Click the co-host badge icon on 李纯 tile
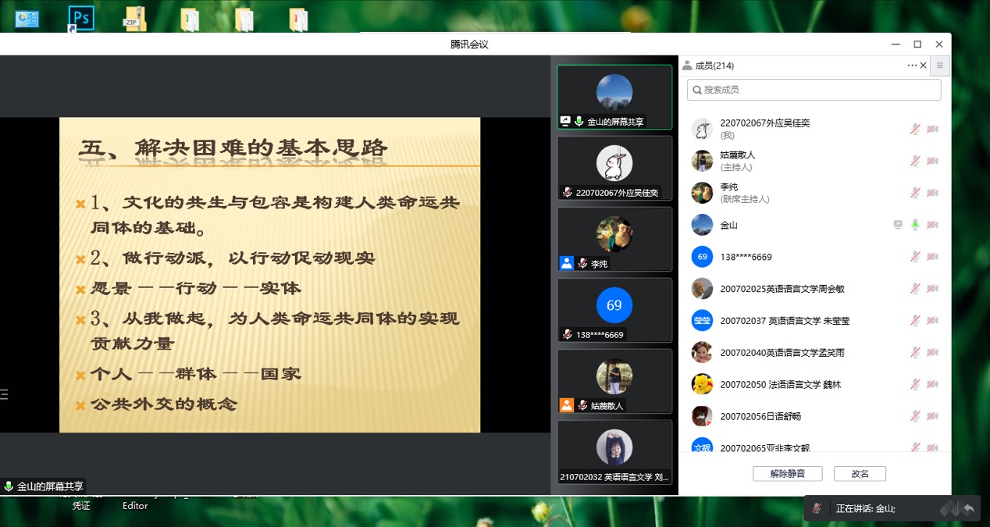The width and height of the screenshot is (990, 527). tap(567, 263)
